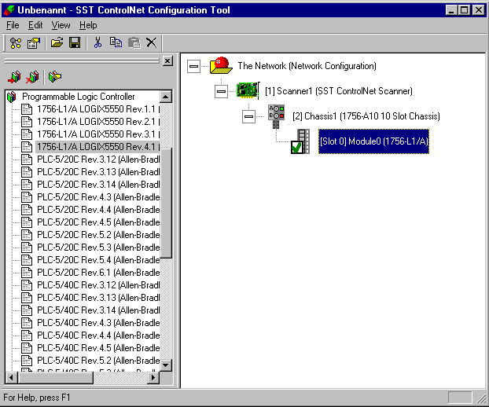Open the View menu
489x407 pixels.
[x=61, y=25]
